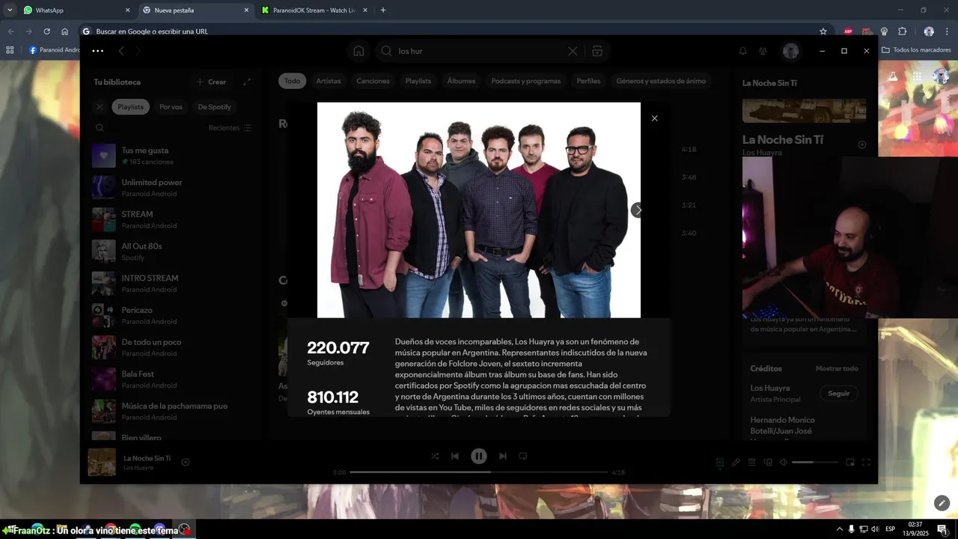Follow Los Huayra with Seguir button
Viewport: 958px width, 539px height.
839,393
